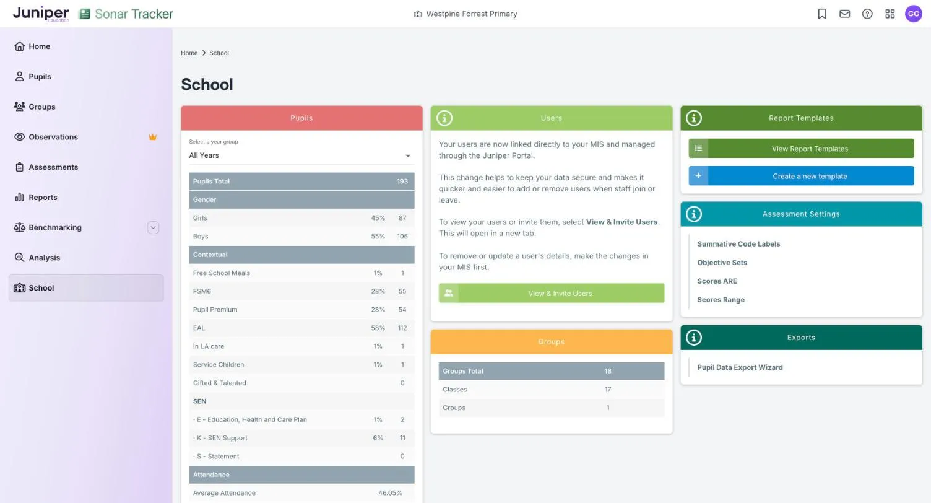Click the Users panel info icon
This screenshot has height=503, width=931.
444,118
